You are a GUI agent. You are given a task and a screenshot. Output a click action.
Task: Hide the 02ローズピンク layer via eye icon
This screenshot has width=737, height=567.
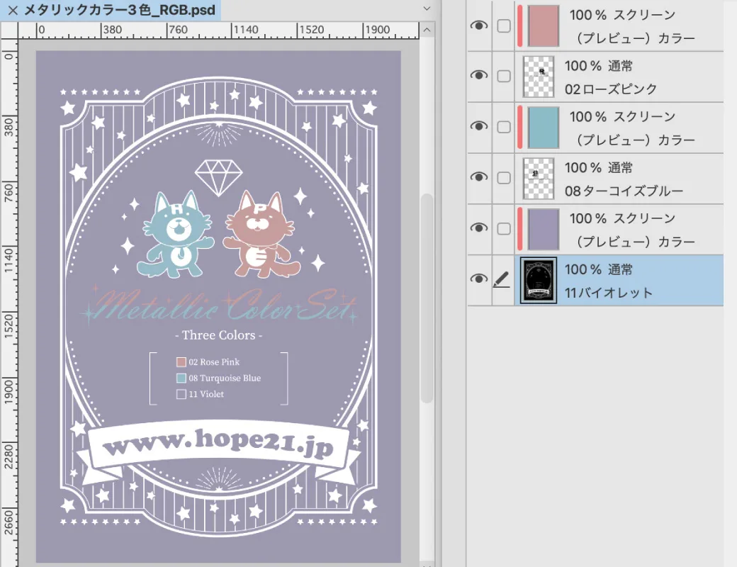pyautogui.click(x=479, y=75)
